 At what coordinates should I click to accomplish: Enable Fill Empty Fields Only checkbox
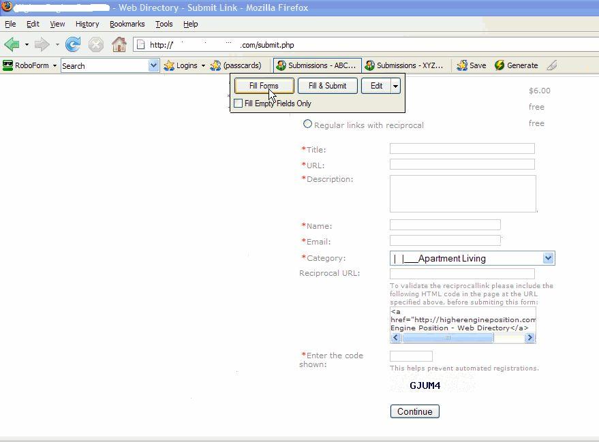(x=239, y=104)
